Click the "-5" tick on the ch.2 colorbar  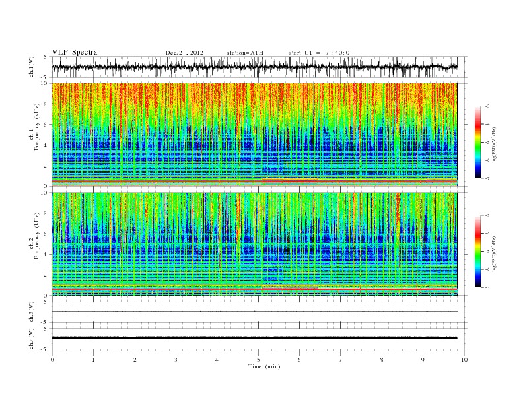point(487,252)
